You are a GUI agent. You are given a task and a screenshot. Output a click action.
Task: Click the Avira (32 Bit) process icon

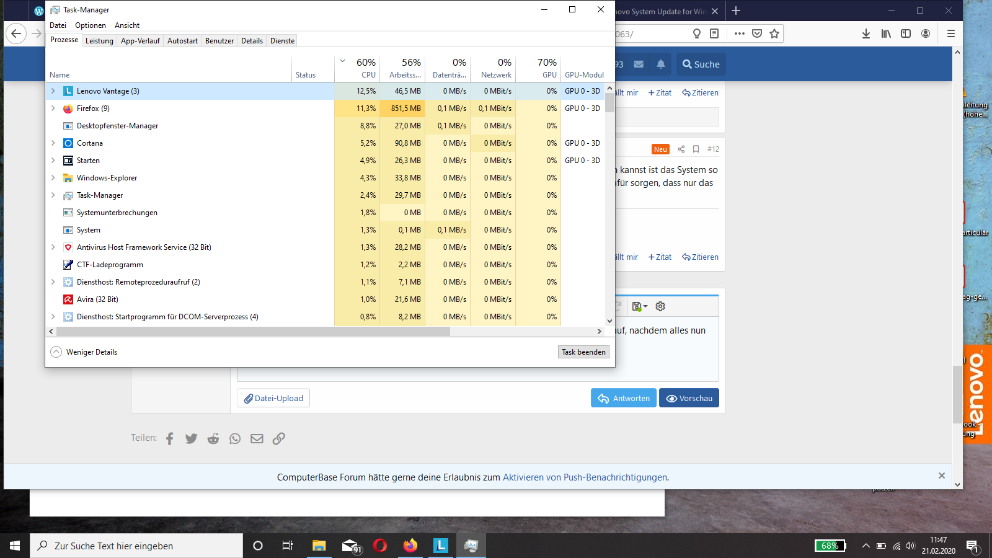coord(68,299)
